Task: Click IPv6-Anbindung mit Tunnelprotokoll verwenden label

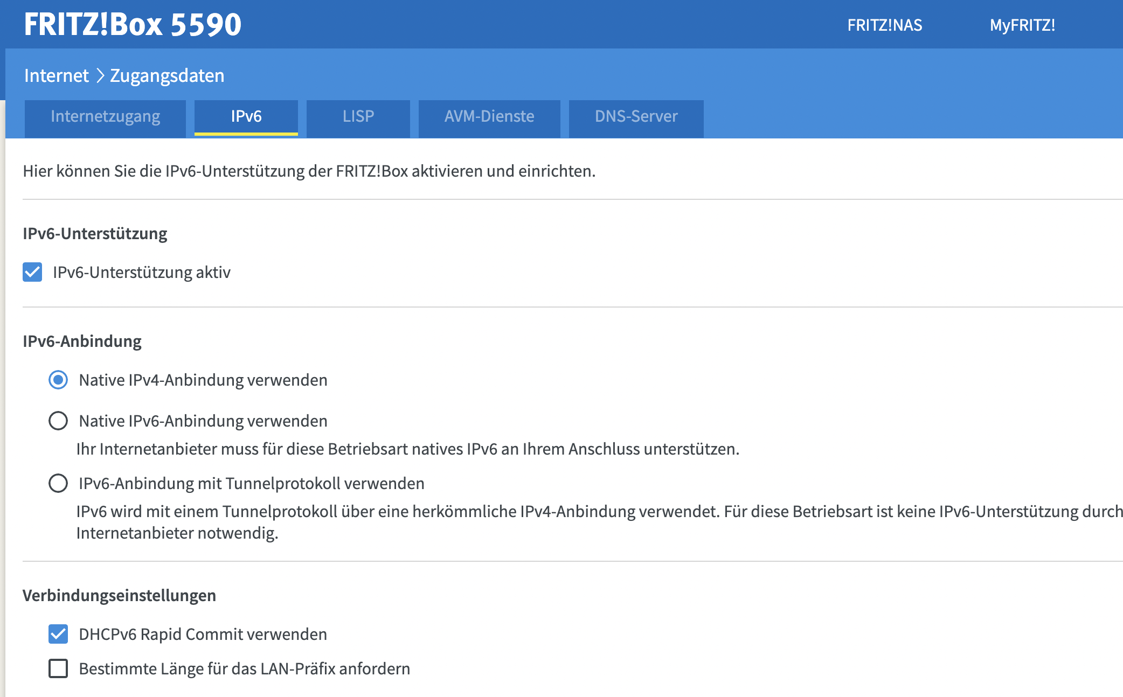Action: [252, 484]
